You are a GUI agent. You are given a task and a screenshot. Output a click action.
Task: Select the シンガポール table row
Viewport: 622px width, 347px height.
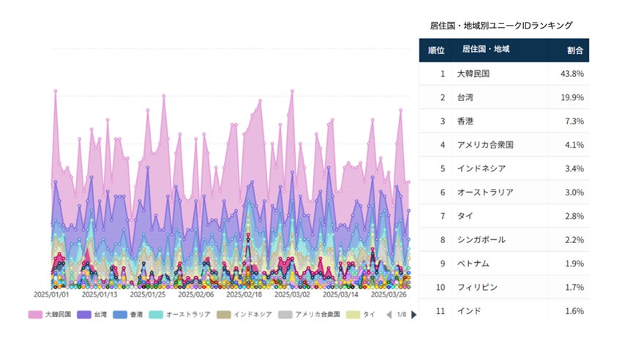point(503,239)
